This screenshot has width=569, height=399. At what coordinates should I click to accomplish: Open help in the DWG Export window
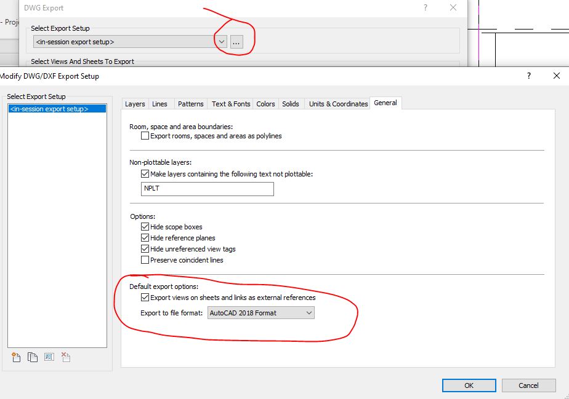tap(426, 7)
